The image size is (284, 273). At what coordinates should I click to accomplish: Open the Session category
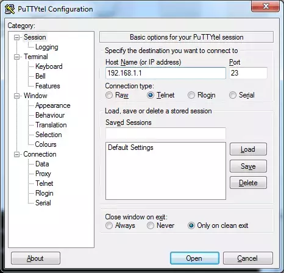point(35,37)
